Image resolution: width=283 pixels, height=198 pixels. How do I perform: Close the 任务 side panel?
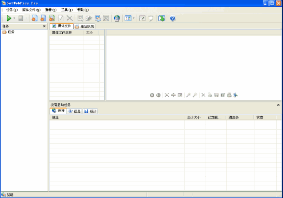(44, 26)
